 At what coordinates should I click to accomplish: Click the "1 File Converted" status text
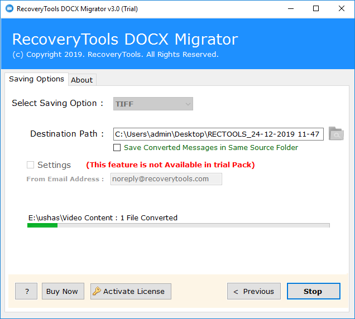coord(148,217)
